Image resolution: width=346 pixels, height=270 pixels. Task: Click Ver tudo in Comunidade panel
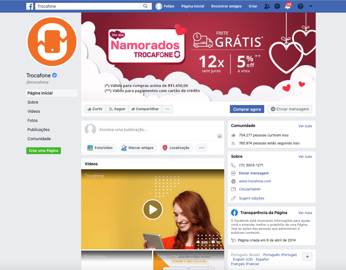[305, 126]
